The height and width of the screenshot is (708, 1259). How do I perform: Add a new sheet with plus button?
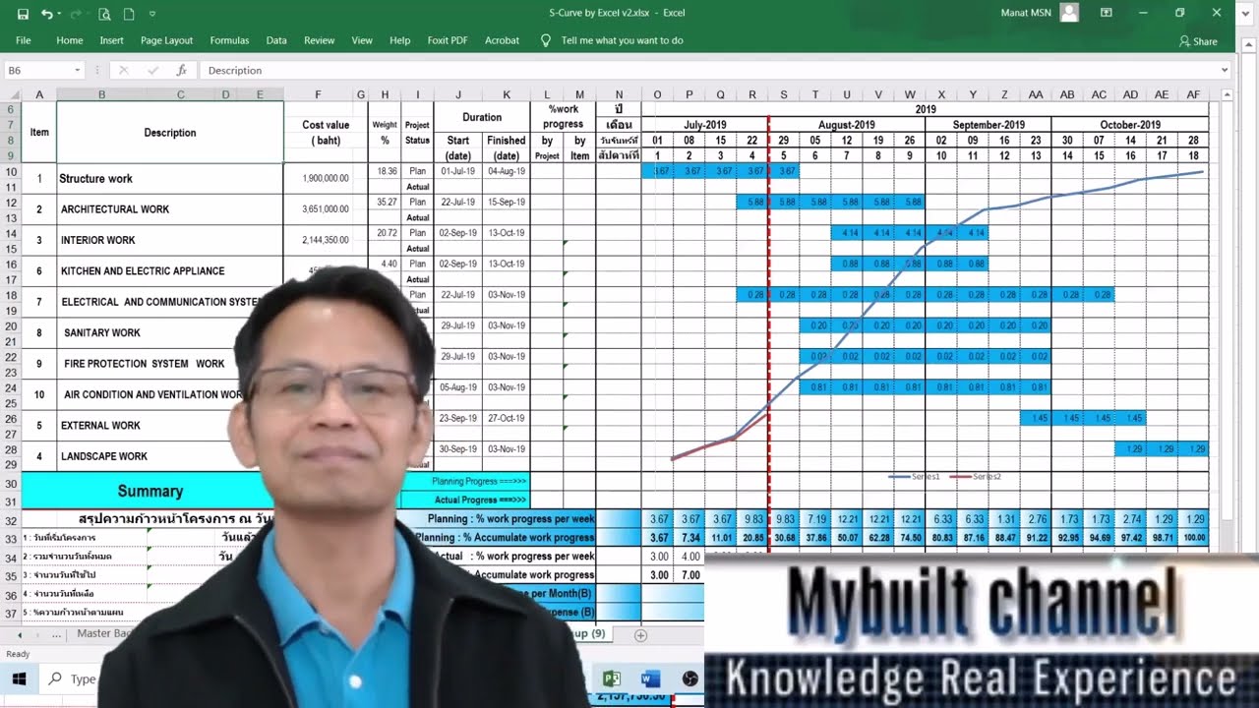click(640, 635)
